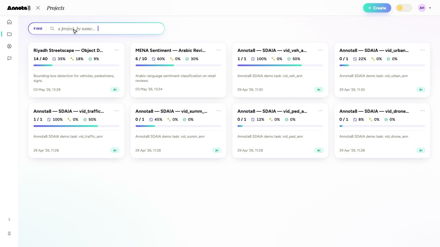Open options menu for Riyadh Streetscape project
This screenshot has height=247, width=440.
click(x=117, y=50)
